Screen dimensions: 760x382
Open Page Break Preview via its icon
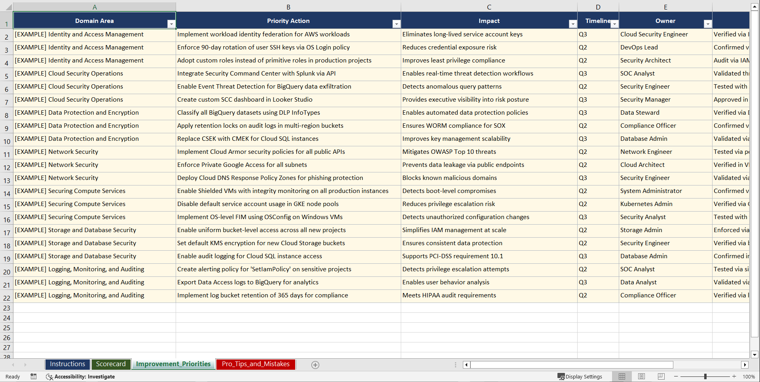[x=661, y=376]
